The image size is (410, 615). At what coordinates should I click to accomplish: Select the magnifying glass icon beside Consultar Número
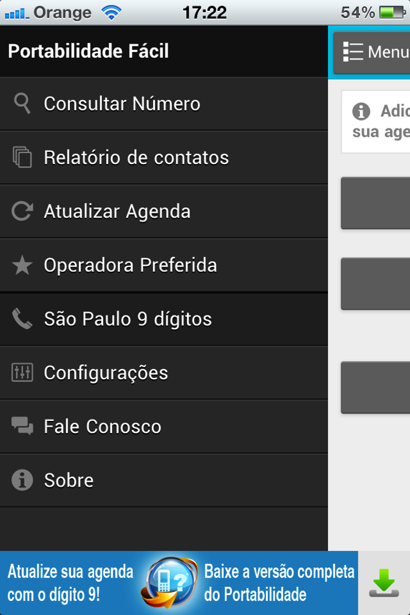(22, 103)
